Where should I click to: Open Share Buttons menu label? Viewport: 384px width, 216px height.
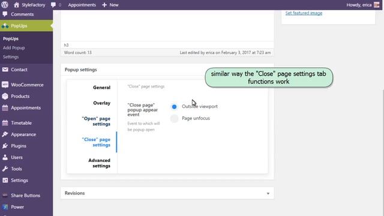[x=25, y=196]
